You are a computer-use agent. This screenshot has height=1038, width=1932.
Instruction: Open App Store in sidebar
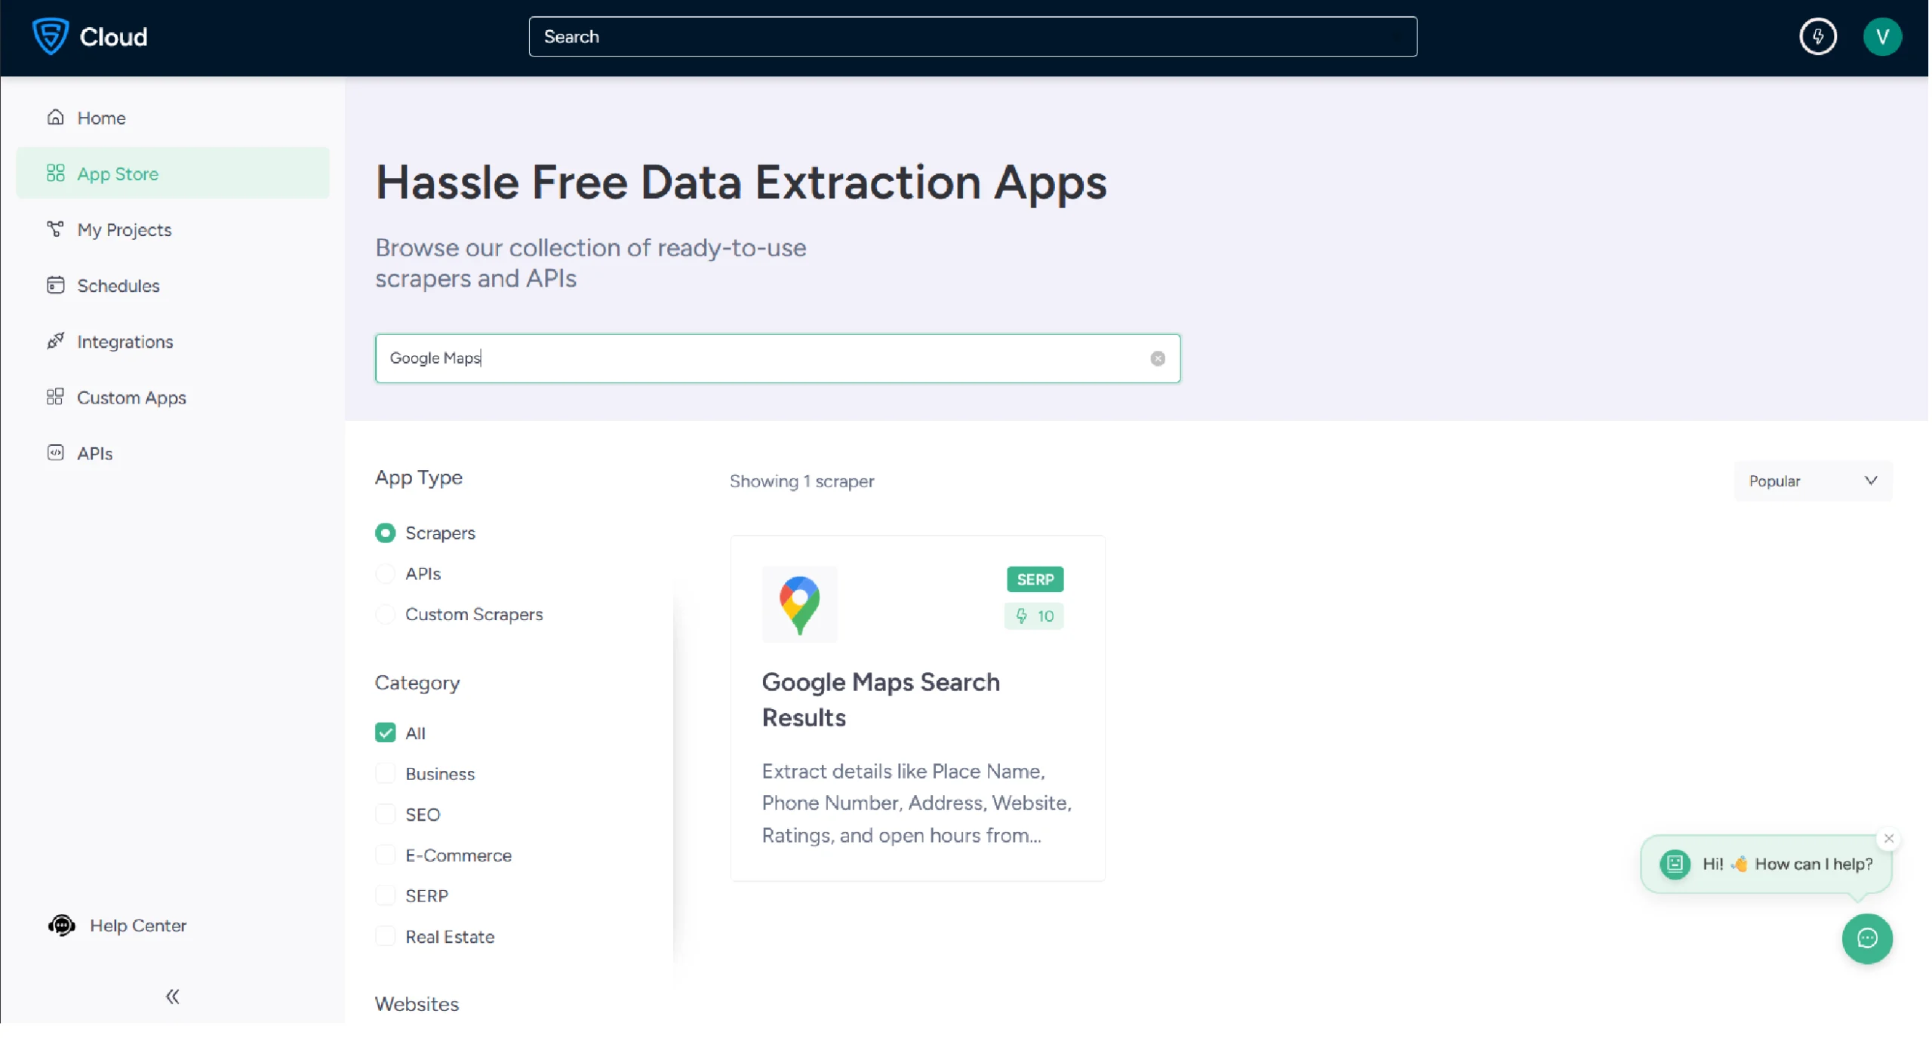pyautogui.click(x=173, y=174)
